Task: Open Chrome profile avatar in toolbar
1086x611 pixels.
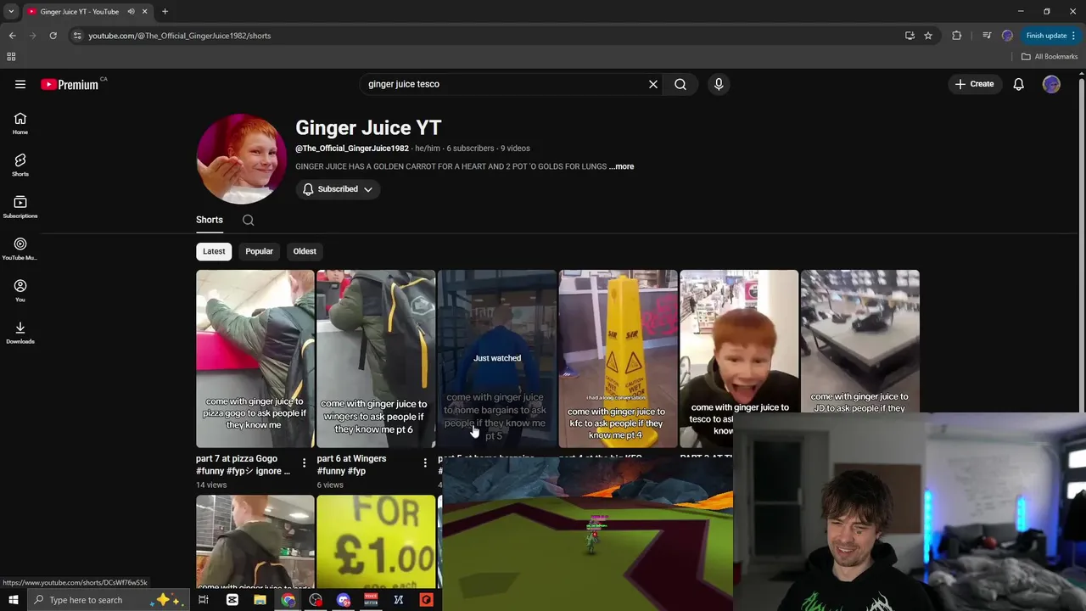Action: tap(1007, 36)
